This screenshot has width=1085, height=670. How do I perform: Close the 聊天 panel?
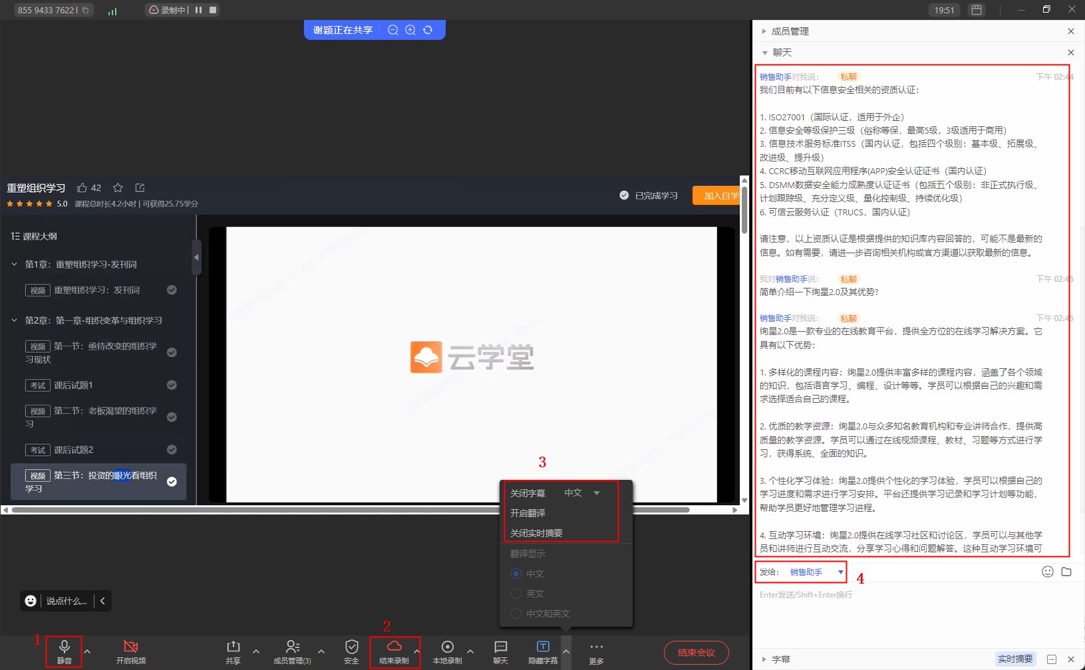[1070, 53]
